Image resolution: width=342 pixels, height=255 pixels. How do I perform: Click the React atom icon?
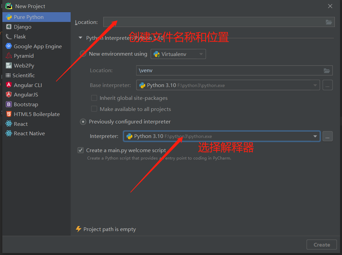click(9, 124)
